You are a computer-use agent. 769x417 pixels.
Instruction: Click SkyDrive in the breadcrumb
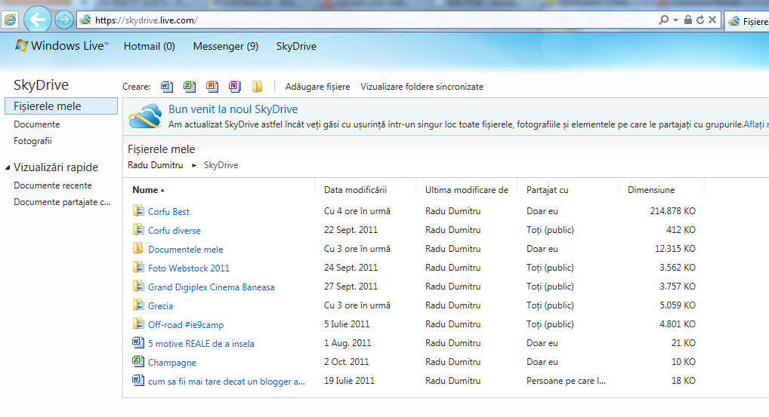[x=221, y=165]
